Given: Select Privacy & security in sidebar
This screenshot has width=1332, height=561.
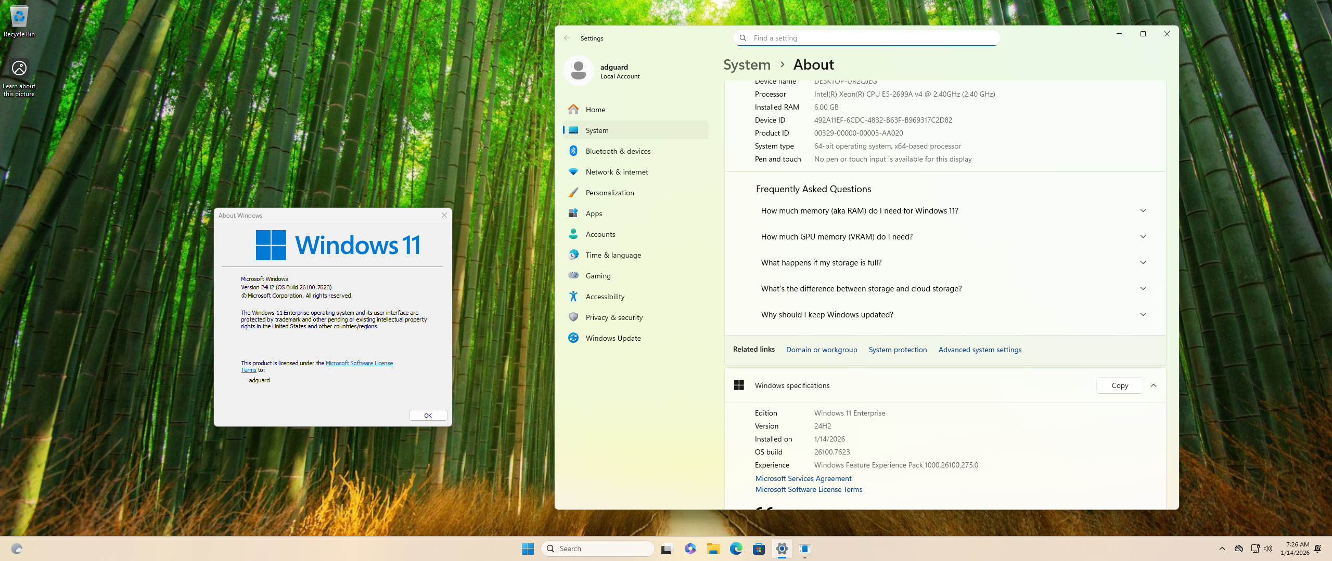Looking at the screenshot, I should point(614,317).
